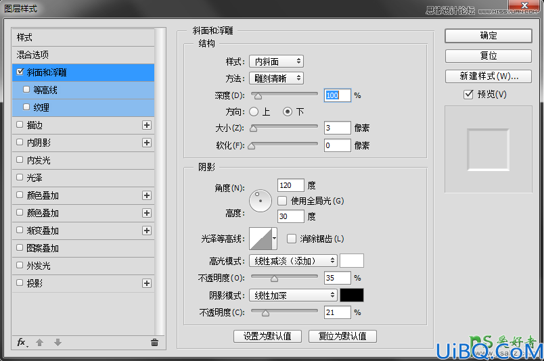Image resolution: width=544 pixels, height=361 pixels.
Task: Click the plus icon beside 内阴影
Action: (147, 143)
